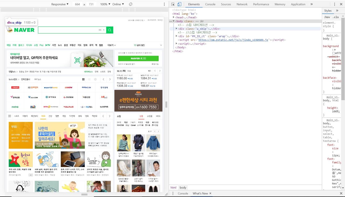Toggle the :hov element state button
This screenshot has width=345, height=197.
coord(327,17)
